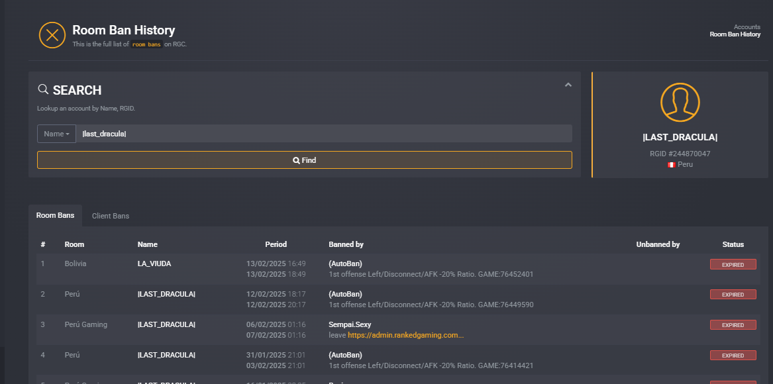Click the Room column header
Image resolution: width=773 pixels, height=384 pixels.
point(74,244)
